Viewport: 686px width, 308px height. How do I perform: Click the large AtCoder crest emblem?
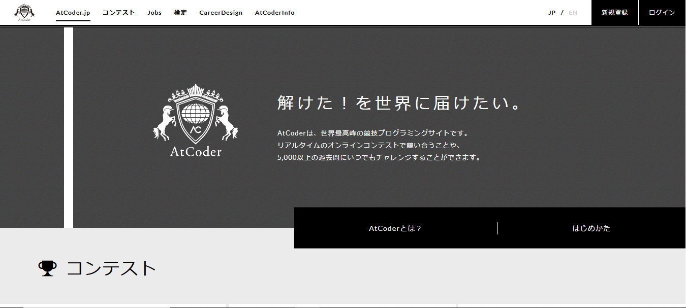196,120
